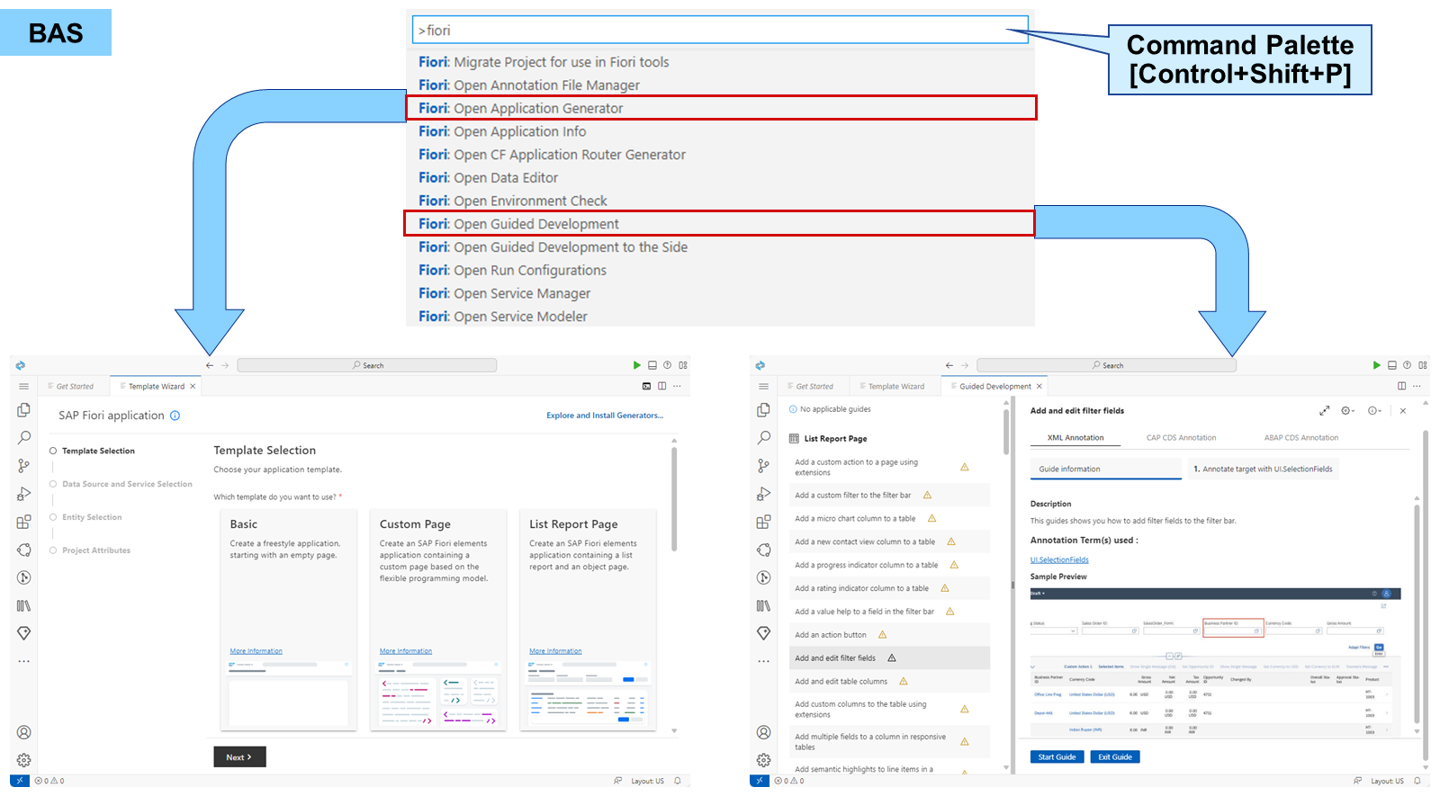Click the hamburger menu icon in Template Wizard window
The height and width of the screenshot is (796, 1440).
pos(24,386)
